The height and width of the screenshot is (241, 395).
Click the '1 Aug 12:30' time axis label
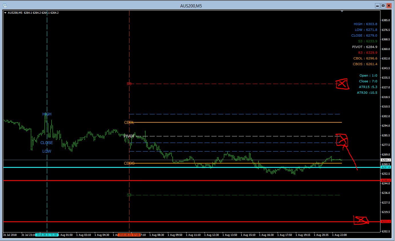coord(211,235)
